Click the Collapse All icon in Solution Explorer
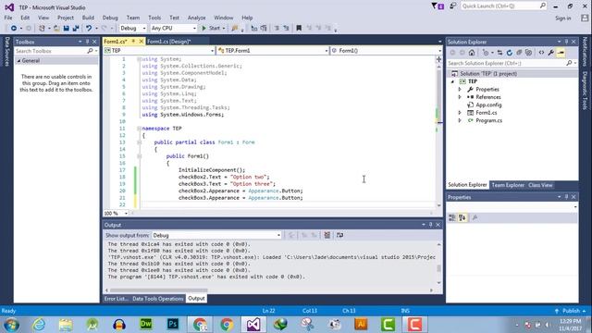592x333 pixels. pos(519,53)
